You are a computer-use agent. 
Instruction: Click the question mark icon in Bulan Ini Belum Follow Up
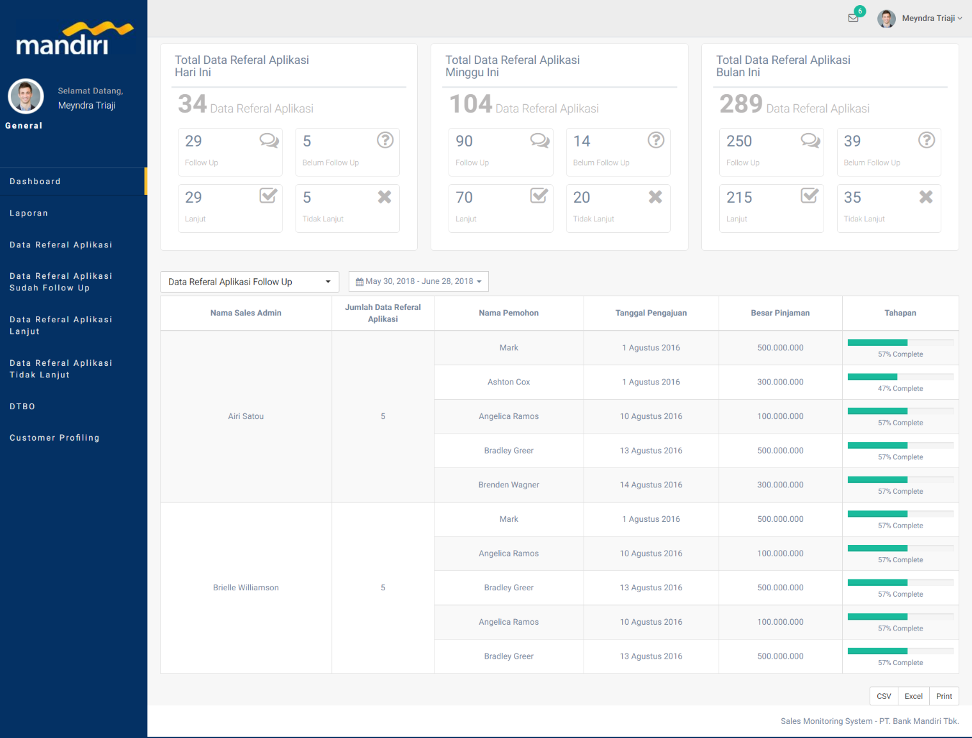click(x=927, y=140)
